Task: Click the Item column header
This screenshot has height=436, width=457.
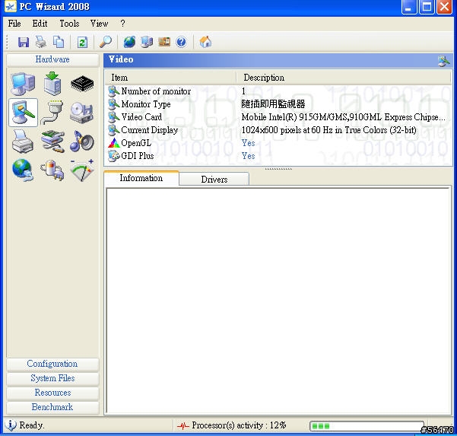Action: click(170, 78)
